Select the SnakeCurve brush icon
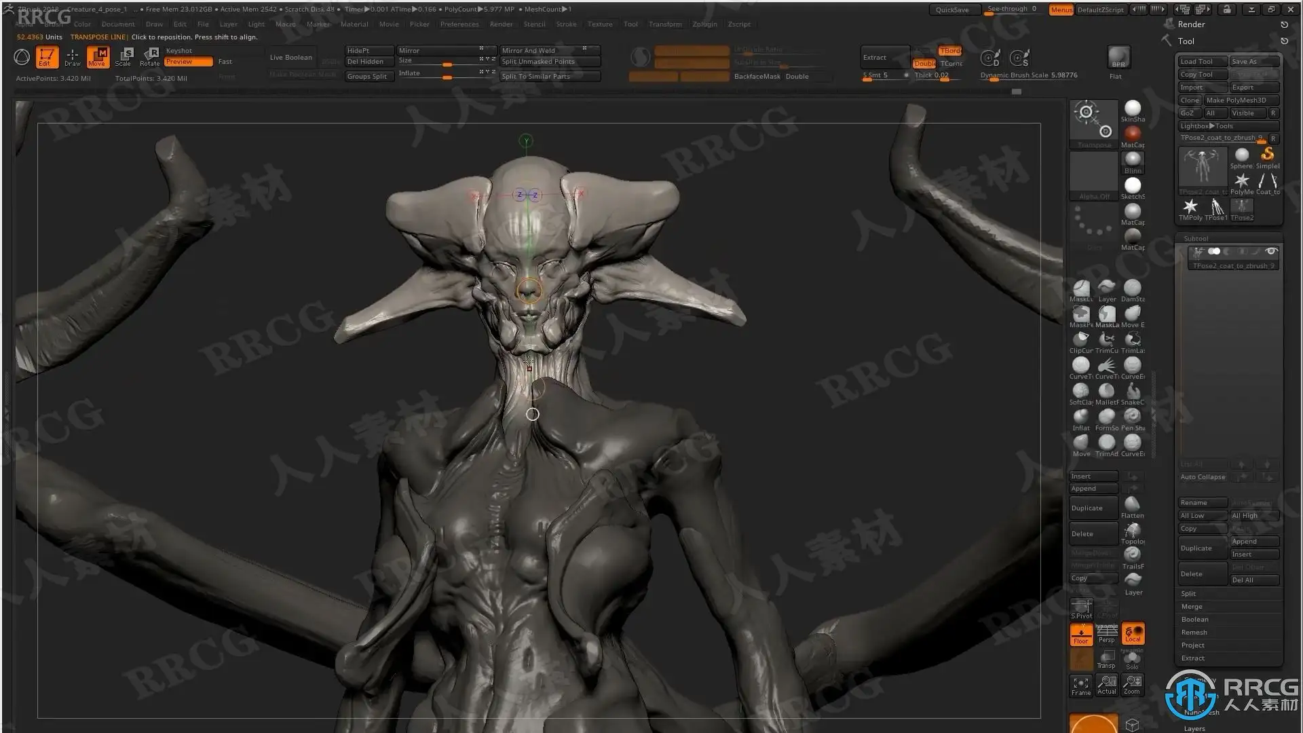The height and width of the screenshot is (733, 1303). (x=1133, y=392)
